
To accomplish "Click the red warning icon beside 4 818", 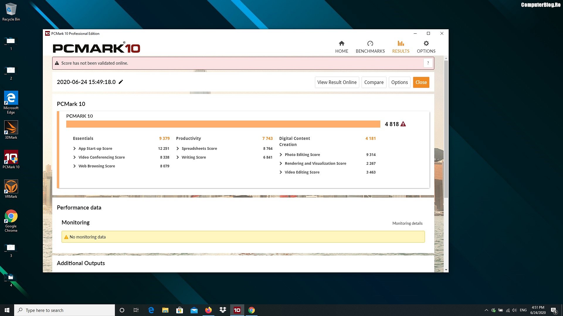I will pos(403,124).
